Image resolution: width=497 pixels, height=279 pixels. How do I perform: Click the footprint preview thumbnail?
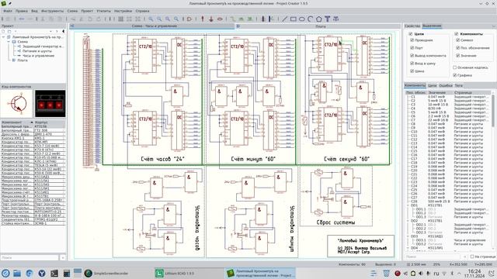(x=50, y=104)
